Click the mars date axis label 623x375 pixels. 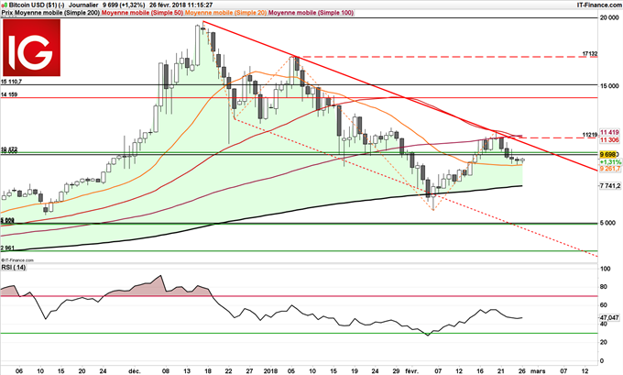pyautogui.click(x=539, y=371)
